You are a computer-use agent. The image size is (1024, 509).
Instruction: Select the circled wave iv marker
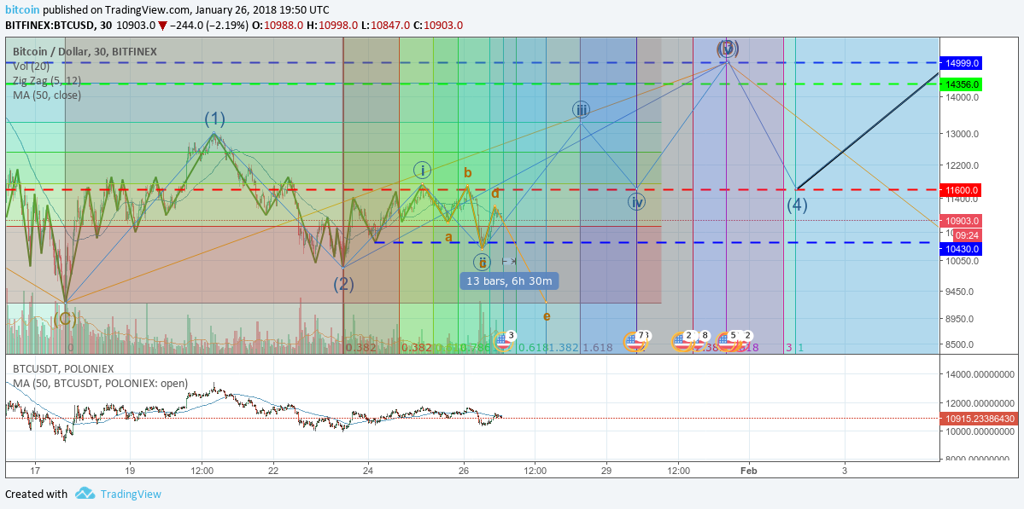(637, 202)
